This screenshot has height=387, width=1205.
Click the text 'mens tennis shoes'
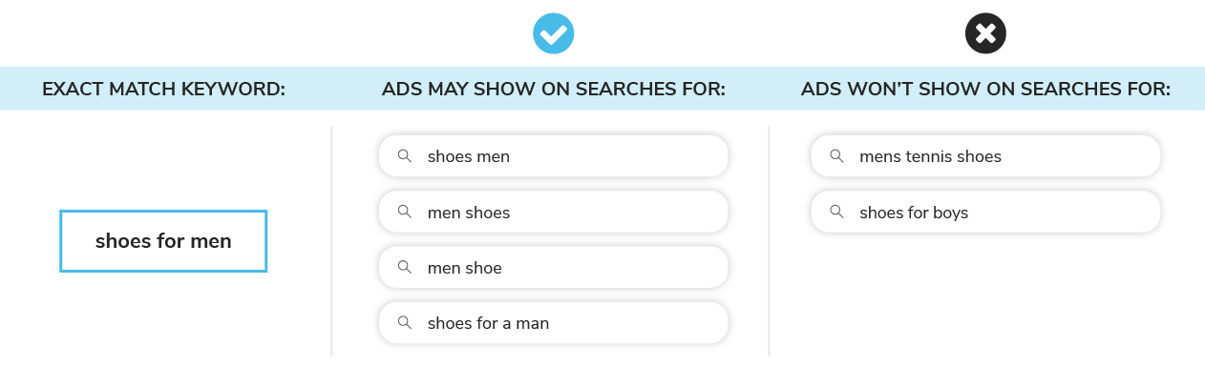point(930,156)
